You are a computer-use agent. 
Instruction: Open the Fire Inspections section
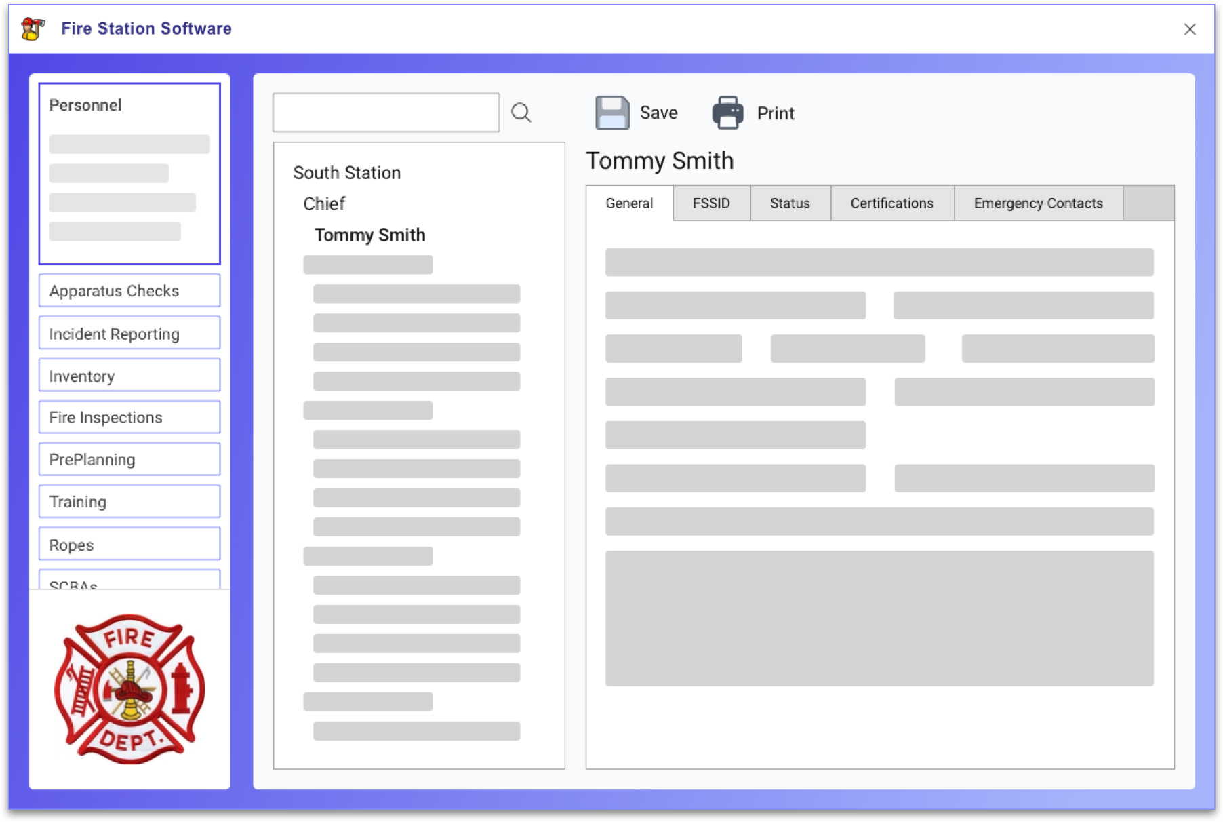coord(129,418)
